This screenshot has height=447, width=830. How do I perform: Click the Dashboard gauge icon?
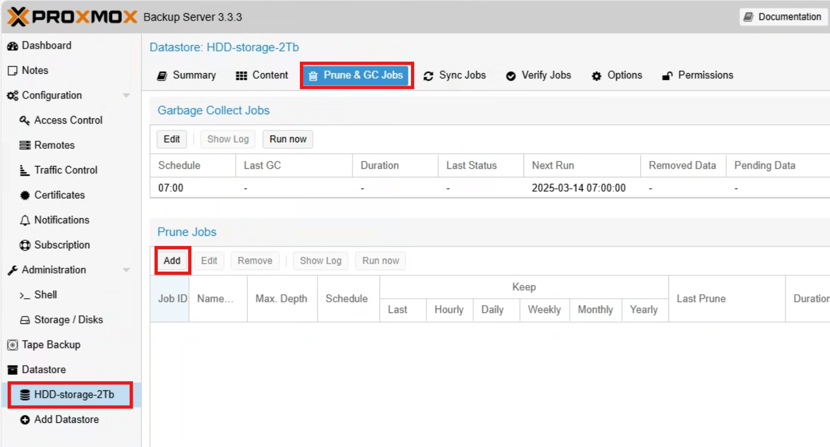point(13,46)
